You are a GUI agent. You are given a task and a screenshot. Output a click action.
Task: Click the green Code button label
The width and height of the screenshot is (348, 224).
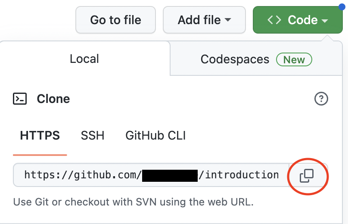point(303,20)
